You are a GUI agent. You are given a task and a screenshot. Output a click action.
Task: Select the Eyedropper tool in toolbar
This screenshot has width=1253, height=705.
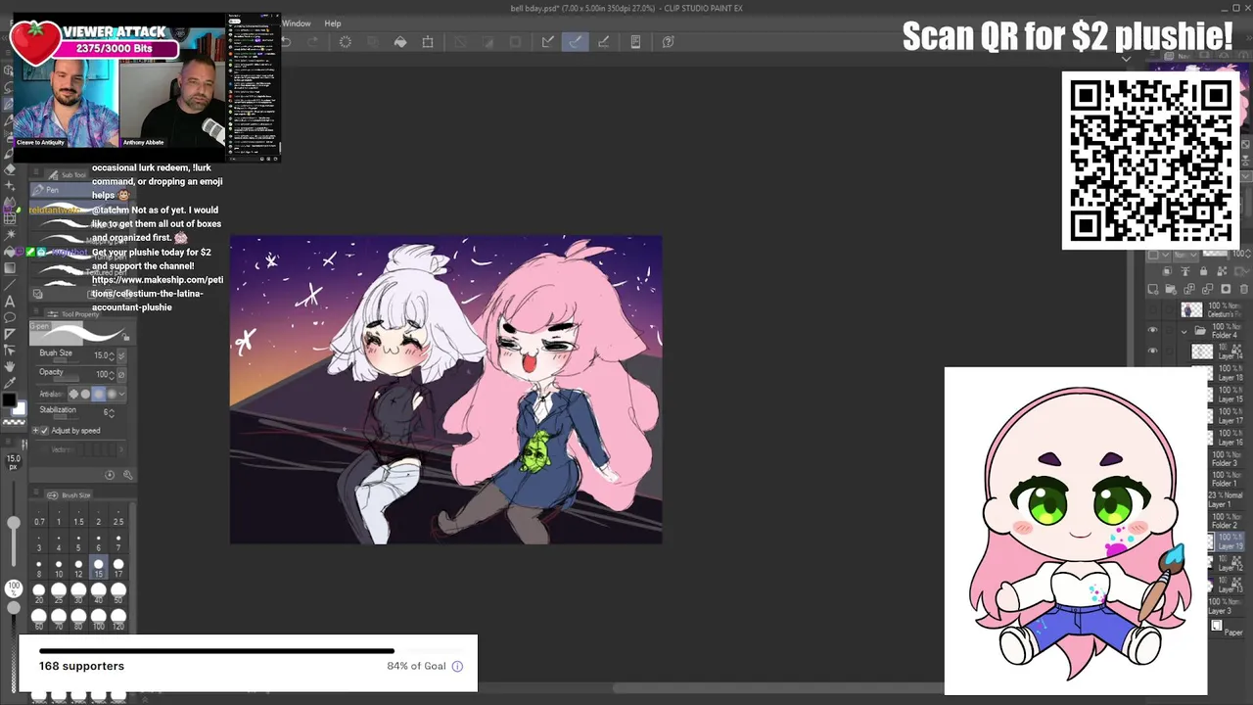tap(10, 382)
